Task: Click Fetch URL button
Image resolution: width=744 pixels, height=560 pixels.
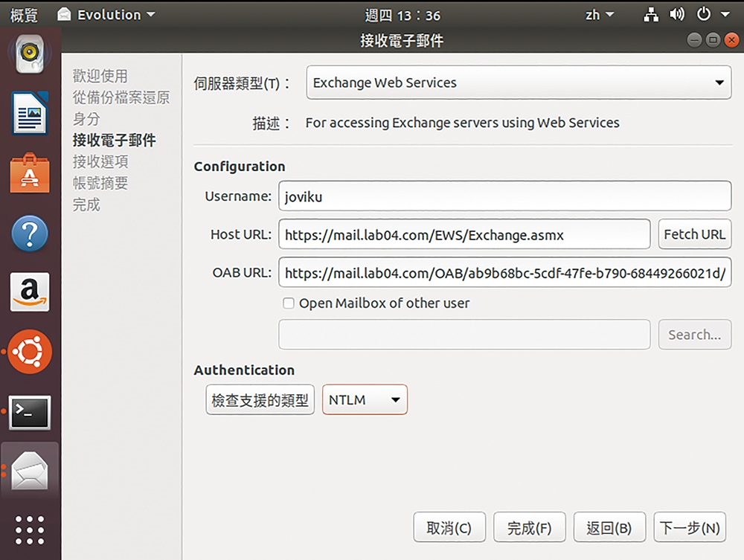Action: [694, 234]
